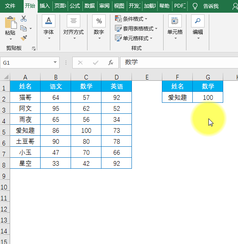Click the 套用表格格式 table format icon
This screenshot has width=238, height=244.
click(118, 28)
